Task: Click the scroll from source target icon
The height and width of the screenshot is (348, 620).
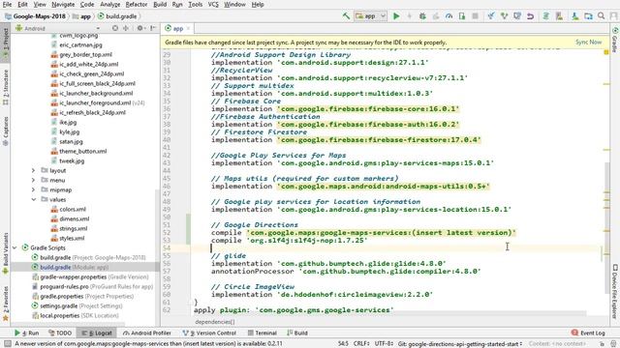Action: click(114, 28)
